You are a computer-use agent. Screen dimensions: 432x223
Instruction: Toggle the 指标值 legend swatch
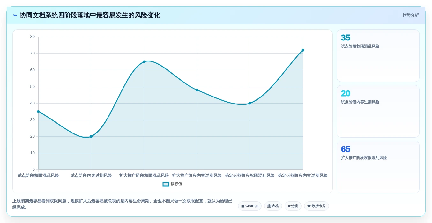[166, 184]
